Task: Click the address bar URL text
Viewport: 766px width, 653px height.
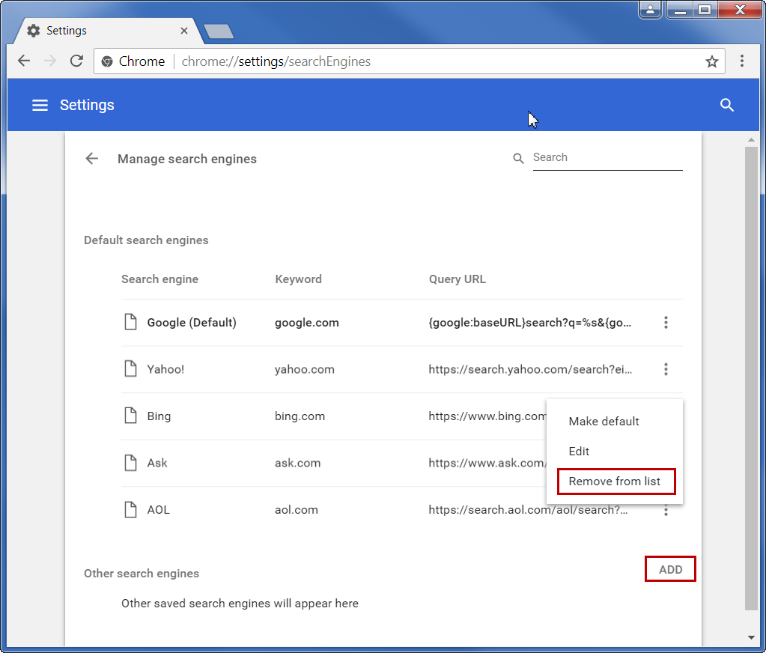Action: (x=276, y=61)
